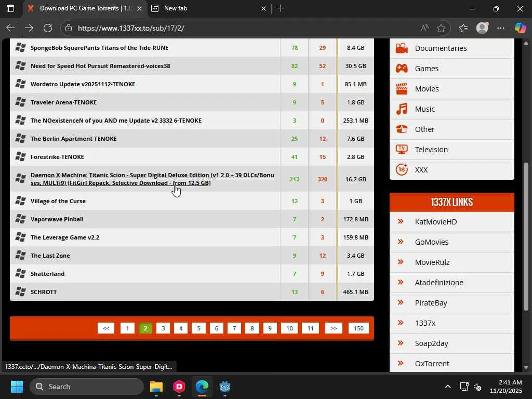Click Windows icon beside Wordatro Update row
532x399 pixels.
click(20, 84)
